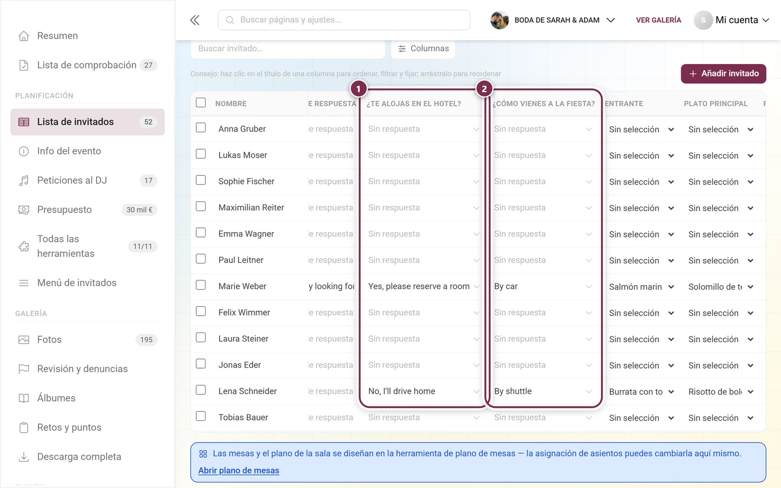Click the Retos y puntos clipboard icon

(x=24, y=428)
